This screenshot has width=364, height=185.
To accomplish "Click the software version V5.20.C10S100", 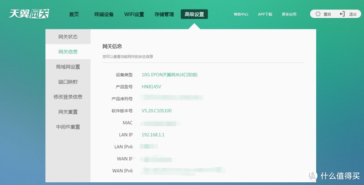I will [157, 110].
